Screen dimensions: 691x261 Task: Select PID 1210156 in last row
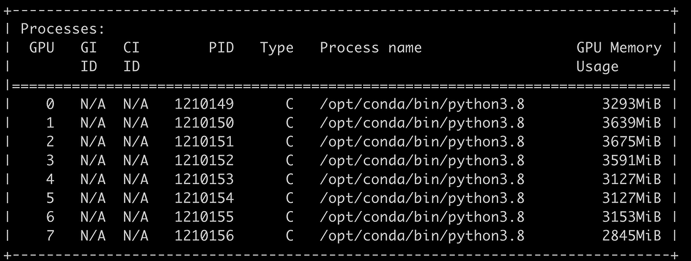204,236
